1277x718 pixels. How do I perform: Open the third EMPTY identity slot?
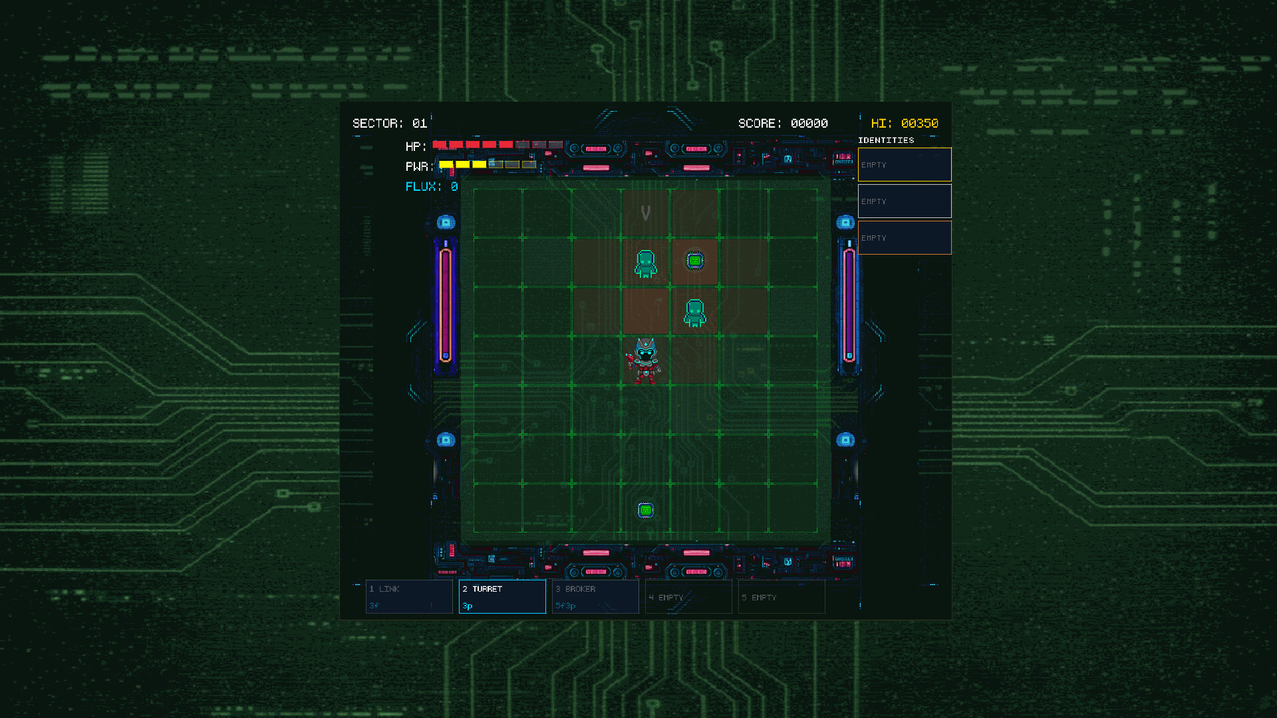tap(905, 237)
